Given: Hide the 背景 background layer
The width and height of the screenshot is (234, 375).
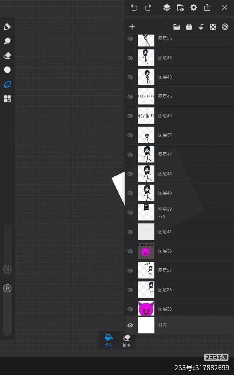Looking at the screenshot, I should (130, 325).
